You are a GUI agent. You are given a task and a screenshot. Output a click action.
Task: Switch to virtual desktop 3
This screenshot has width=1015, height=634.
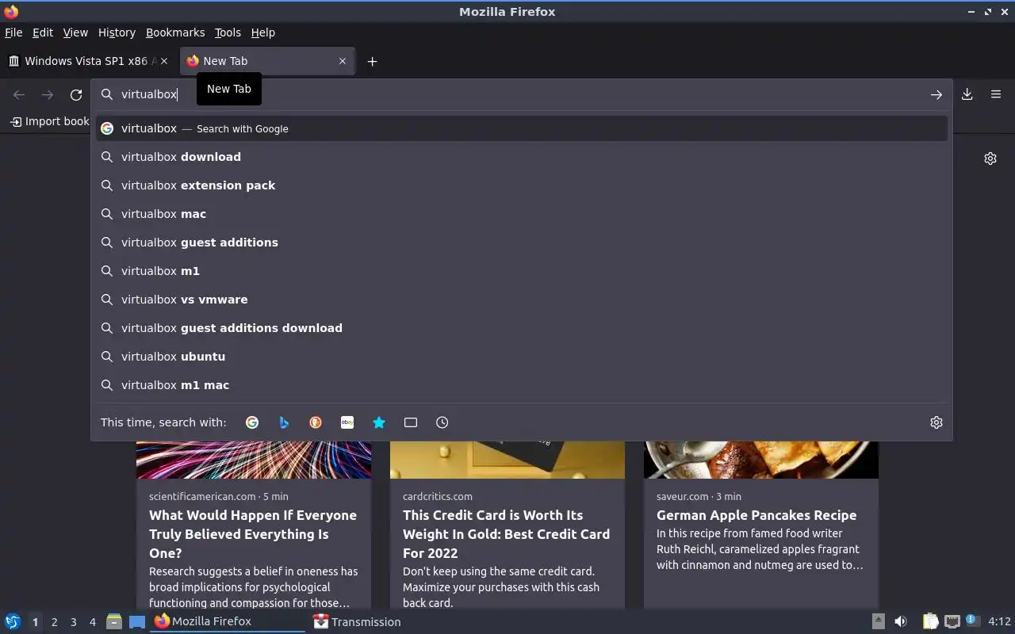[x=73, y=622]
